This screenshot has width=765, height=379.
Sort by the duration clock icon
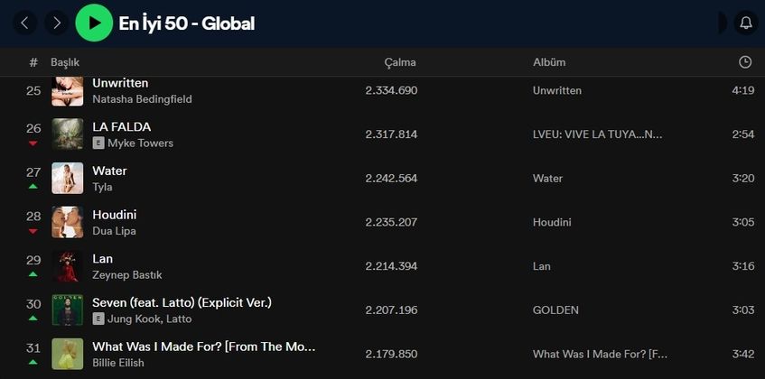pyautogui.click(x=744, y=62)
